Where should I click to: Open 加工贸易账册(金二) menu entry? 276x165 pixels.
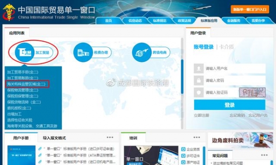point(23,78)
